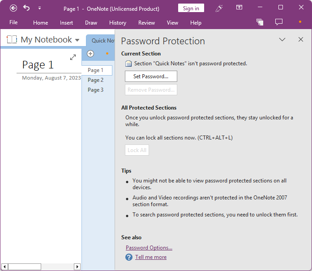Click the Lock All button
Image resolution: width=312 pixels, height=271 pixels.
[x=137, y=150]
